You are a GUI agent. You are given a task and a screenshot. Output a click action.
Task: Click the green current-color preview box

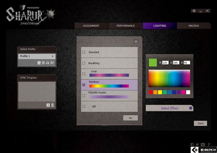tap(153, 63)
